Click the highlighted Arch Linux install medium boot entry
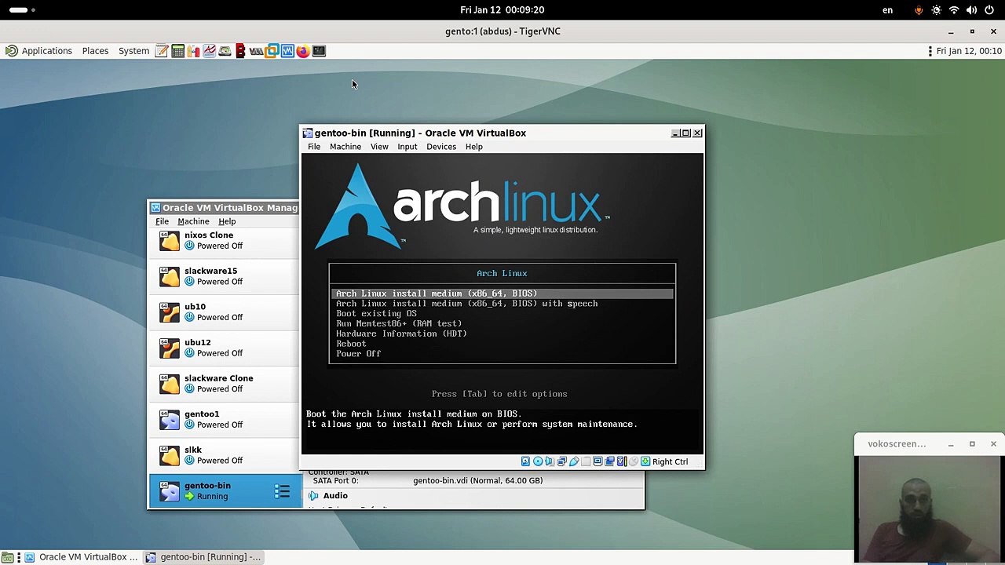Screen dimensions: 1005x565 [502, 293]
